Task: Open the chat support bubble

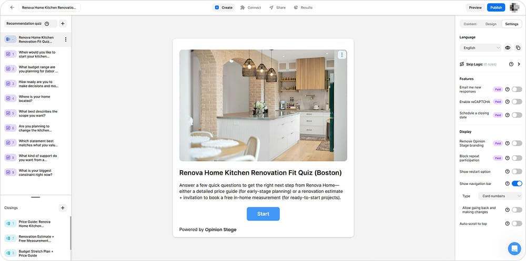Action: pyautogui.click(x=514, y=248)
